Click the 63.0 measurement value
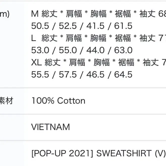Viewport: 166px width, 166px height. 123,50
